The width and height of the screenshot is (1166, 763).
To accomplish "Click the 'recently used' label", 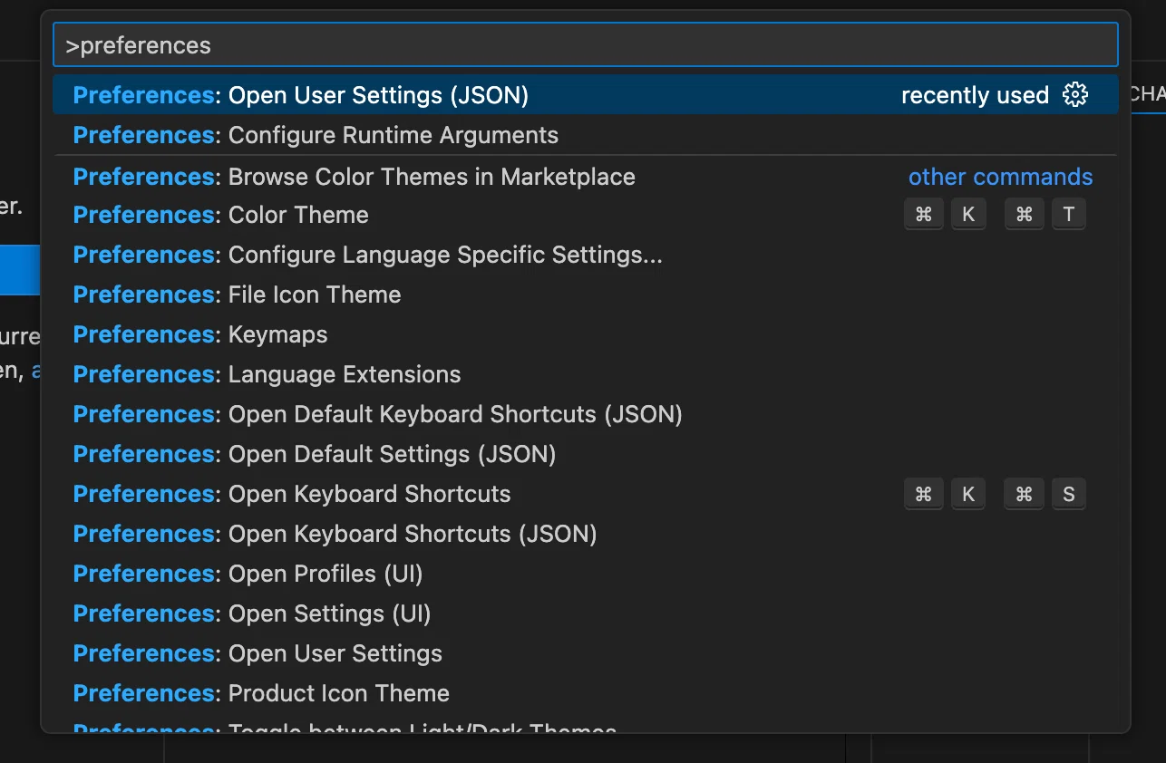I will point(975,95).
